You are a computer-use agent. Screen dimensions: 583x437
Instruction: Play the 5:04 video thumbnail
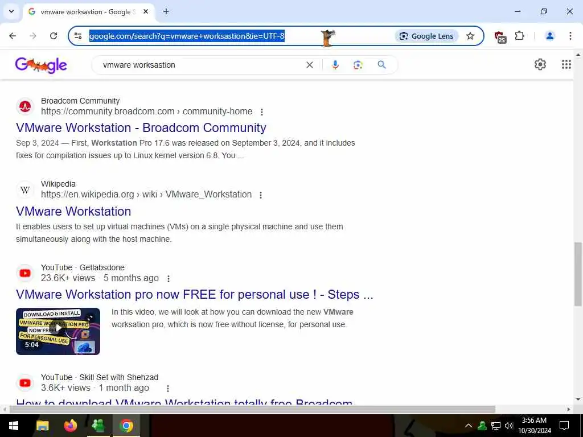coord(58,331)
